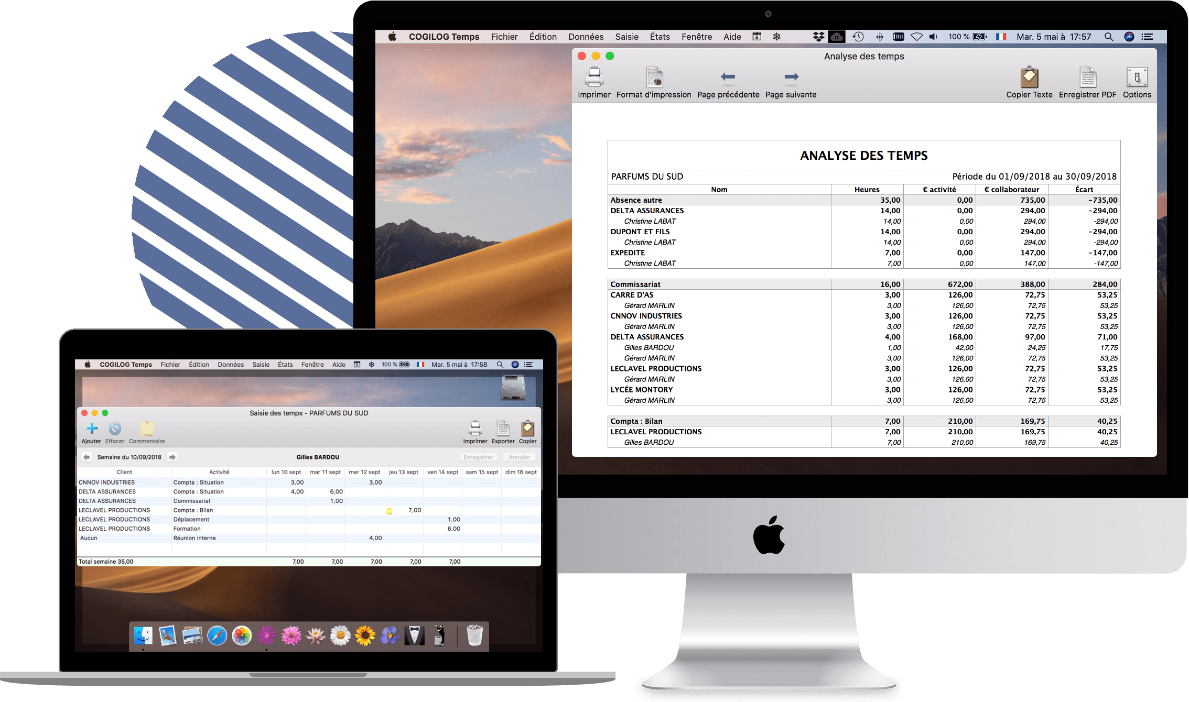1189x702 pixels.
Task: Open the Apple menu on iMac
Action: (x=392, y=37)
